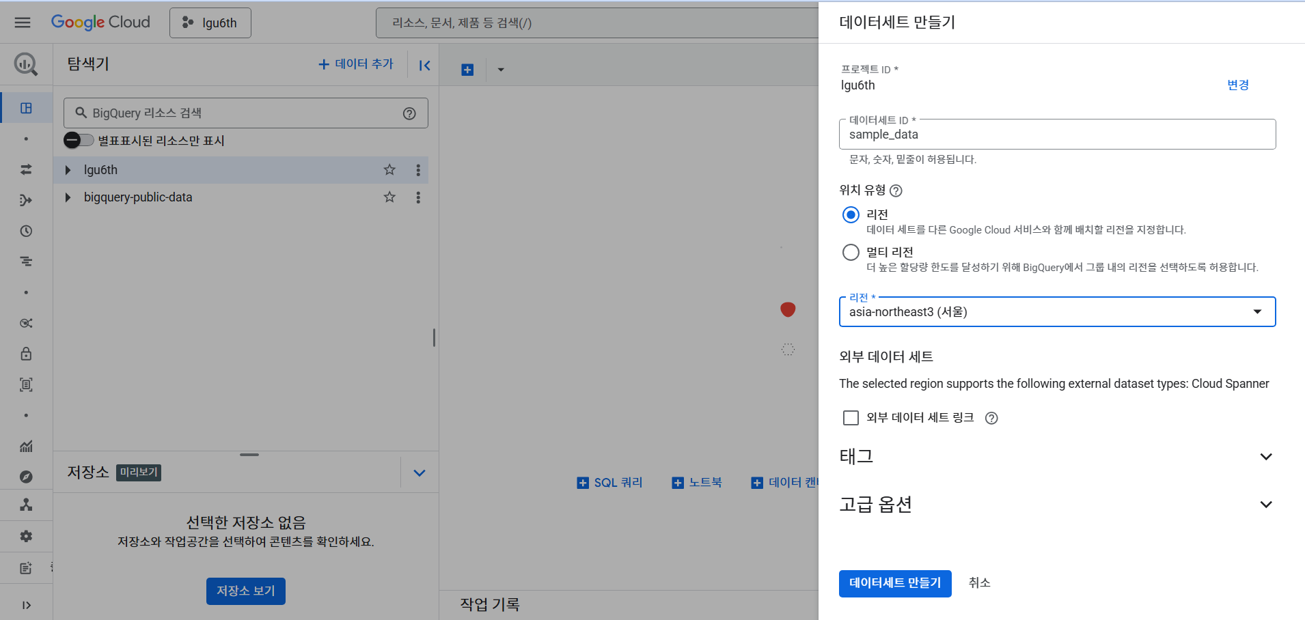Viewport: 1305px width, 620px height.
Task: Click the Google Cloud logo
Action: click(x=100, y=23)
